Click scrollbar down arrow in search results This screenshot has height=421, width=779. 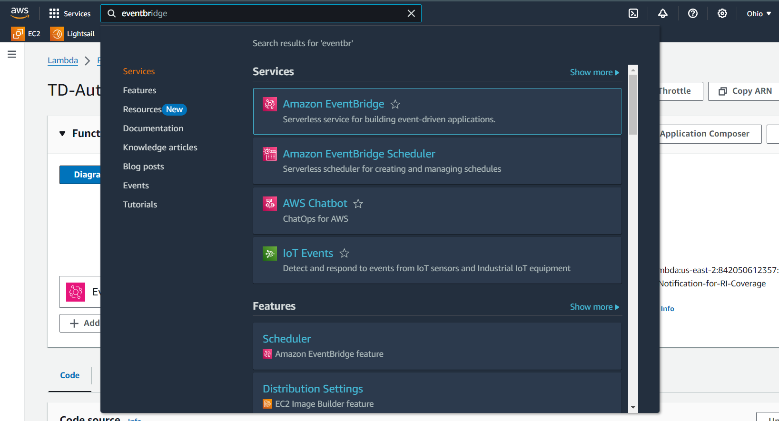(633, 408)
